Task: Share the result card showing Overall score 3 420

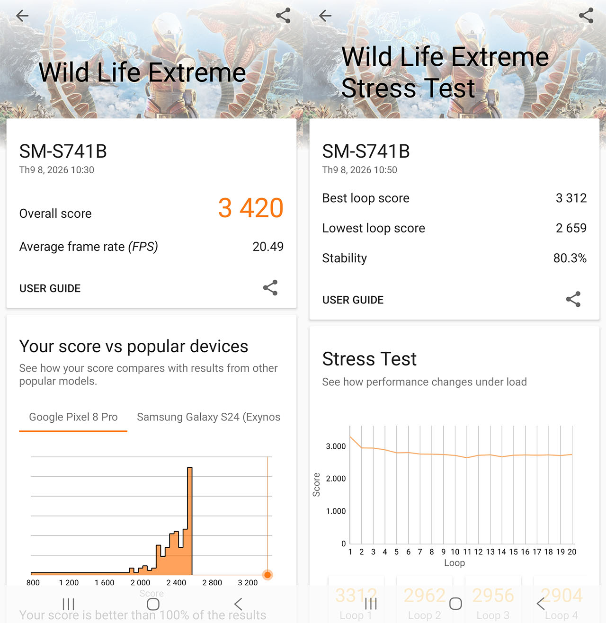Action: coord(270,288)
